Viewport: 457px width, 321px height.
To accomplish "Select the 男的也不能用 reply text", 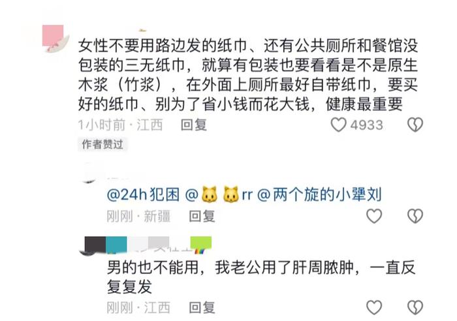I will click(x=261, y=277).
